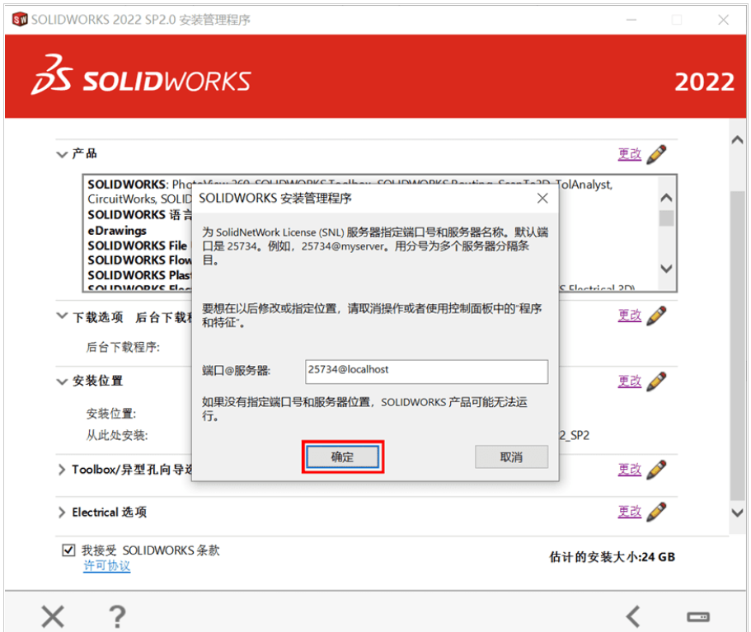This screenshot has width=751, height=632.
Task: Click the main page scrollbar down arrow
Action: pos(738,513)
